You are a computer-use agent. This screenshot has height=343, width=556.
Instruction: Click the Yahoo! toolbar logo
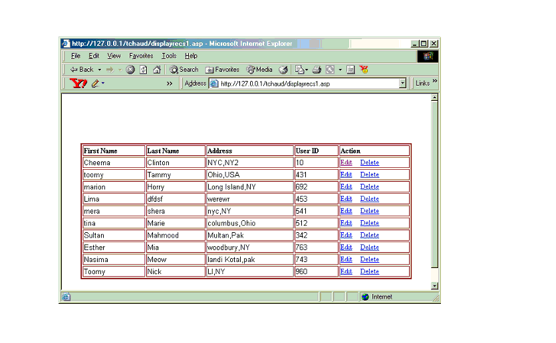78,84
